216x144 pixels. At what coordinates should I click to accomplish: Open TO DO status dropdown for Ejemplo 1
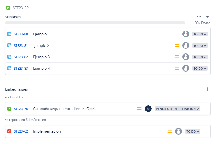tap(200, 34)
